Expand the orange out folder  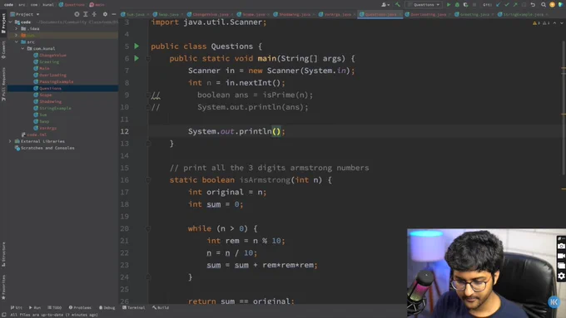pos(17,35)
